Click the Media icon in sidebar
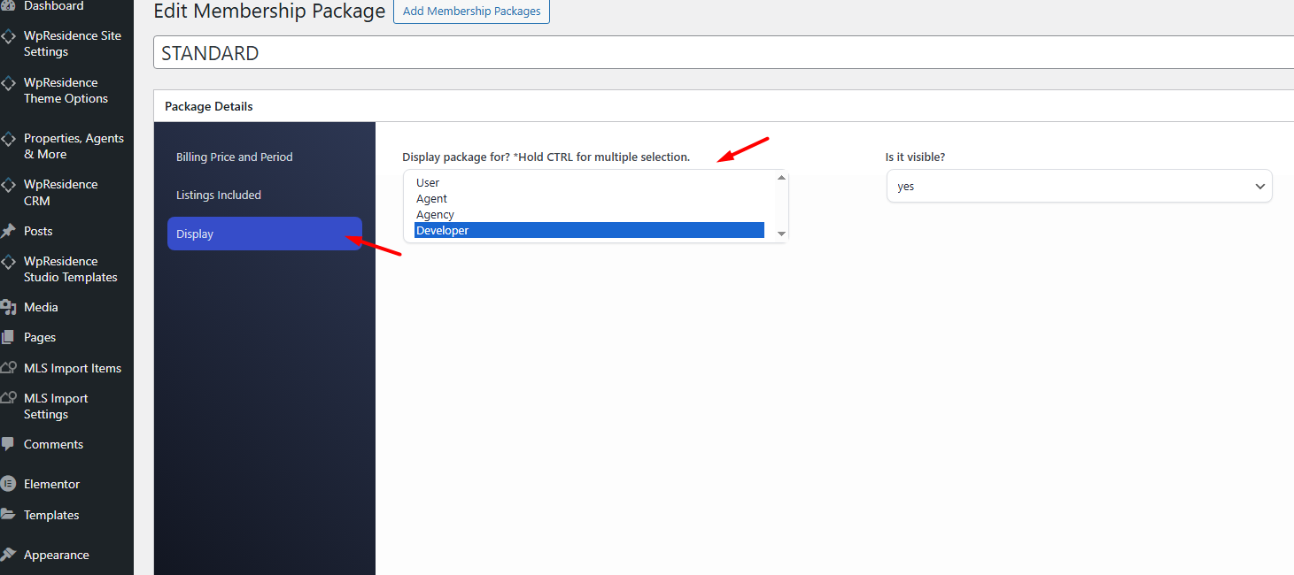 coord(8,307)
